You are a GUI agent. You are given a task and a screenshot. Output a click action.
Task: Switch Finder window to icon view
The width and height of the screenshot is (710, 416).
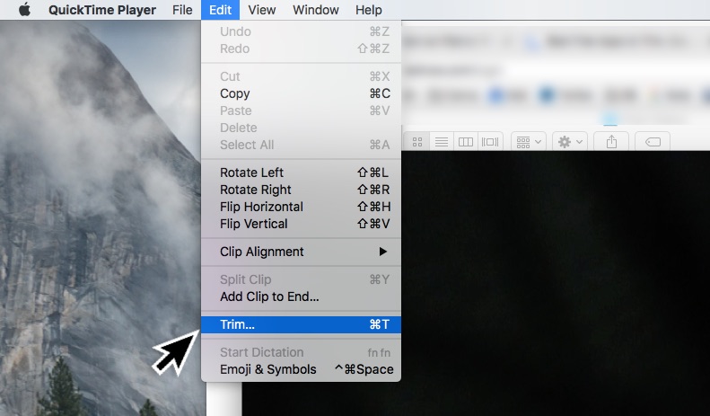pos(417,142)
